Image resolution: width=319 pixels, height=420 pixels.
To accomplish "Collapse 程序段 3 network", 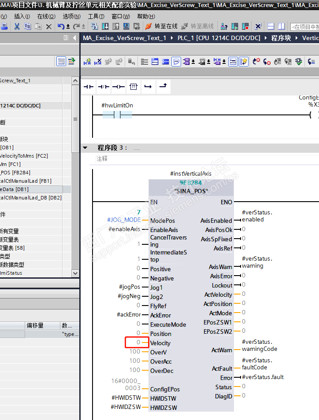I will (x=85, y=147).
